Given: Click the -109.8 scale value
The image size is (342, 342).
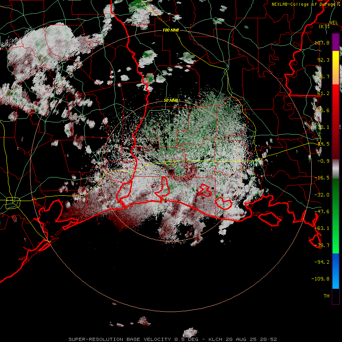Looking at the screenshot, I should (320, 279).
